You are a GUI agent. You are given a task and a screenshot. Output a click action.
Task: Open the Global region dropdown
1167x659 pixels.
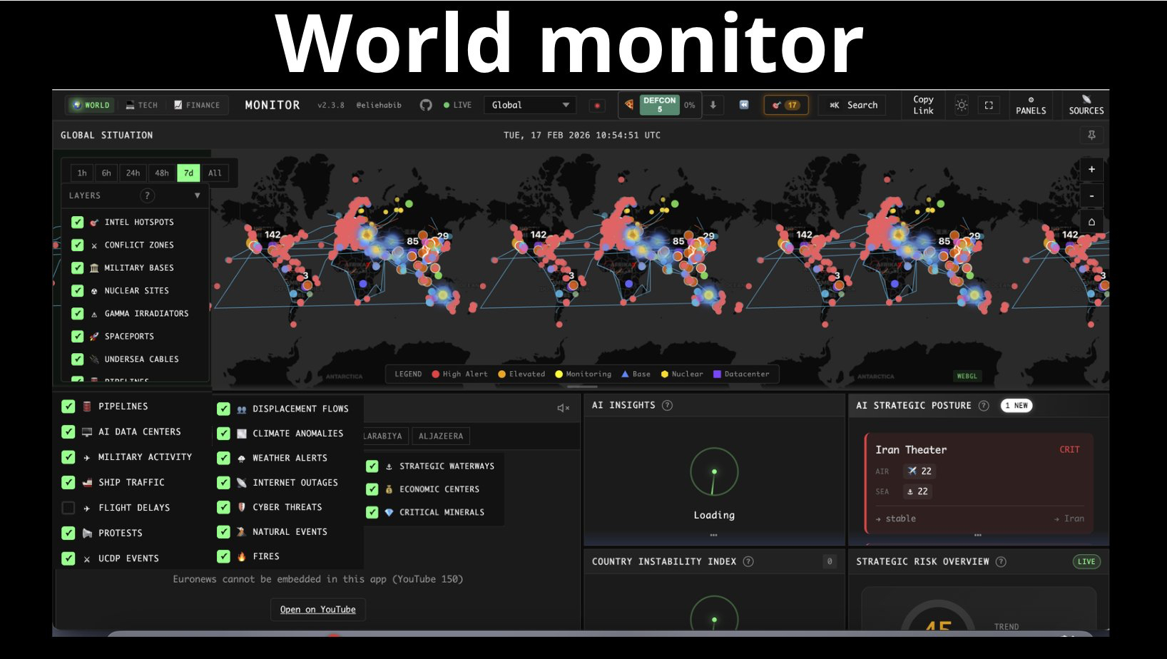[x=530, y=105]
